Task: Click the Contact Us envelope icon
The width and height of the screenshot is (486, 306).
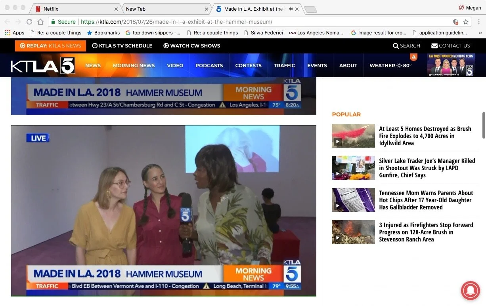Action: coord(434,46)
